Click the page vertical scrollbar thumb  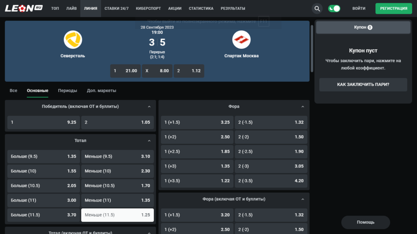click(312, 49)
